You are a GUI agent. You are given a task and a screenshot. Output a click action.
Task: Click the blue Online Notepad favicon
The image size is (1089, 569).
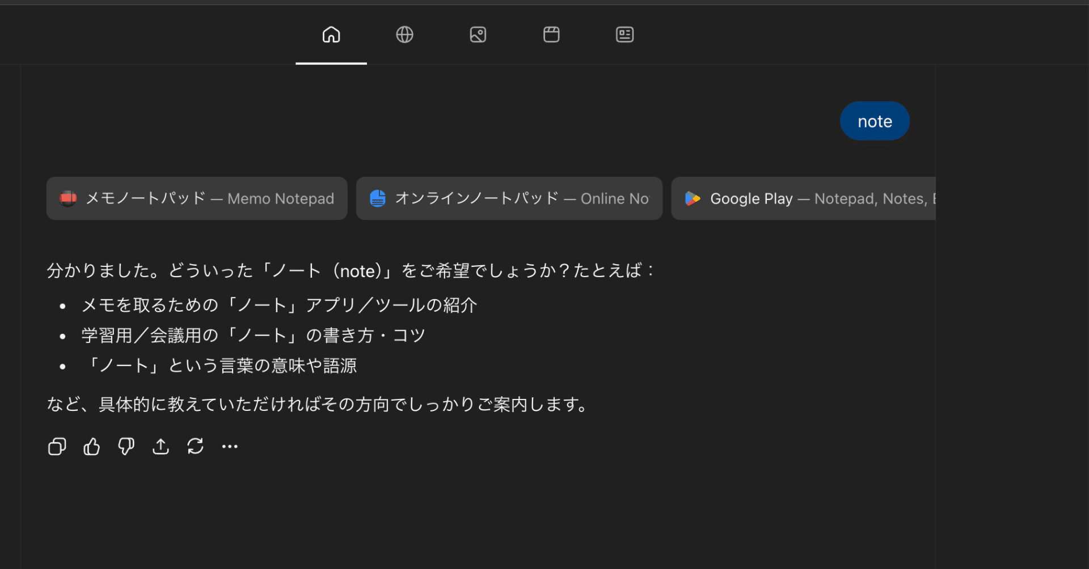coord(377,198)
